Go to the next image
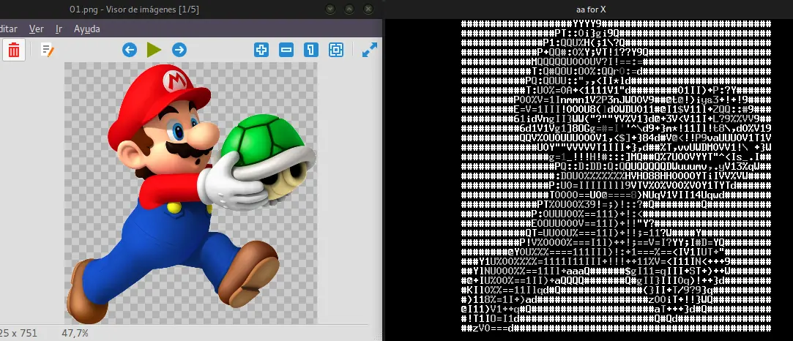793x341 pixels. tap(179, 50)
